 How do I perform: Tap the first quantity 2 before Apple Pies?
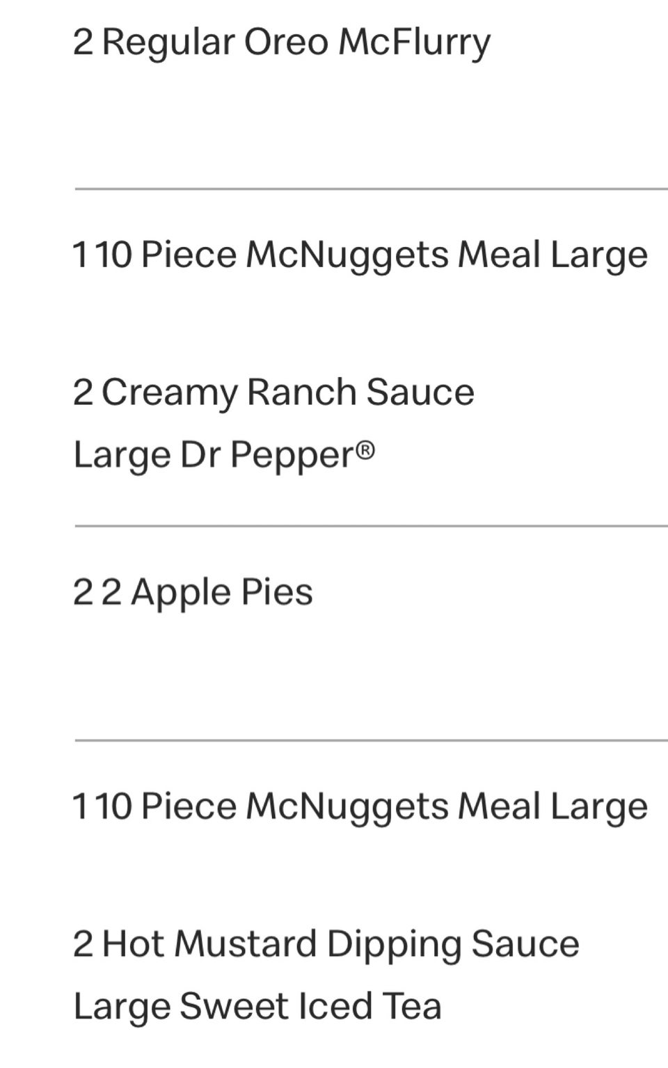pyautogui.click(x=82, y=593)
